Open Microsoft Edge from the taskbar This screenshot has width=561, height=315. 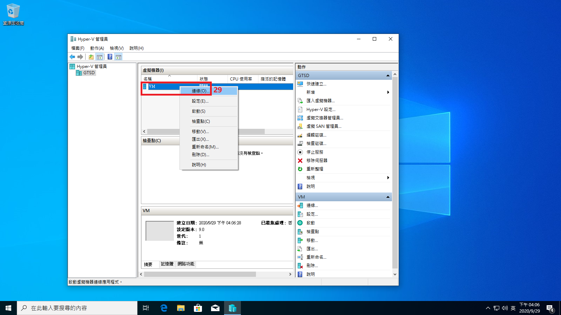164,308
